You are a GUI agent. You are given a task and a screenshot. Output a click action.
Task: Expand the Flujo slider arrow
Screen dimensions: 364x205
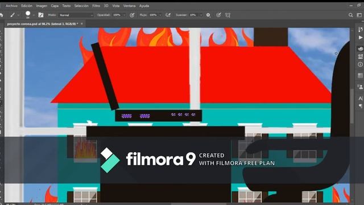160,15
